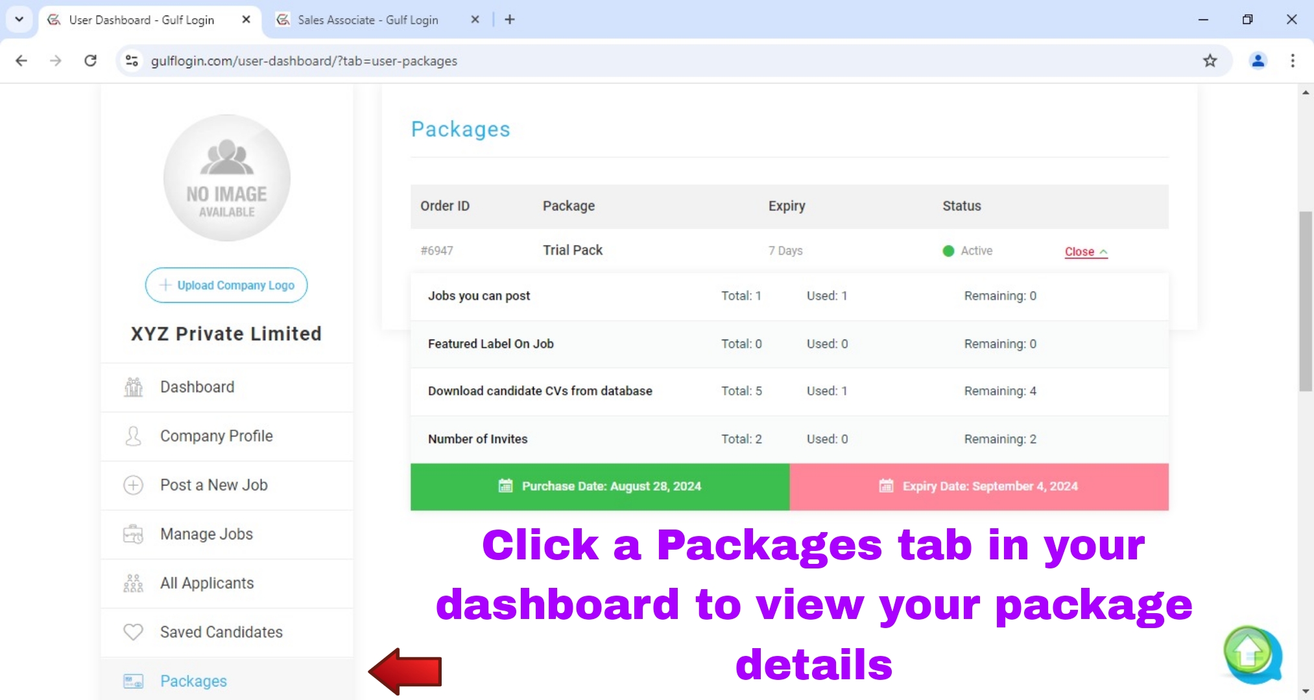Click the Active status indicator dot

[946, 251]
